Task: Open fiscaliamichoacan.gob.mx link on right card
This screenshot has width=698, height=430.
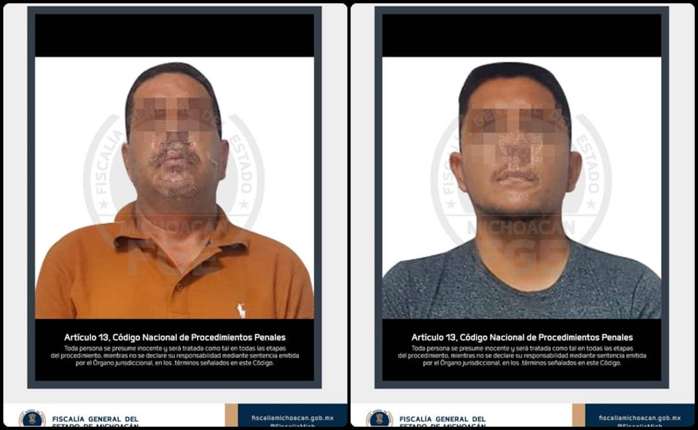Action: click(x=639, y=418)
